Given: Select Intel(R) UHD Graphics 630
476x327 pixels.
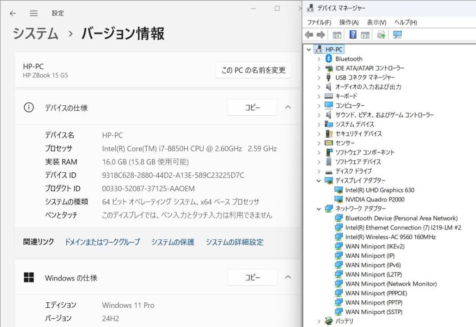Looking at the screenshot, I should pos(379,190).
